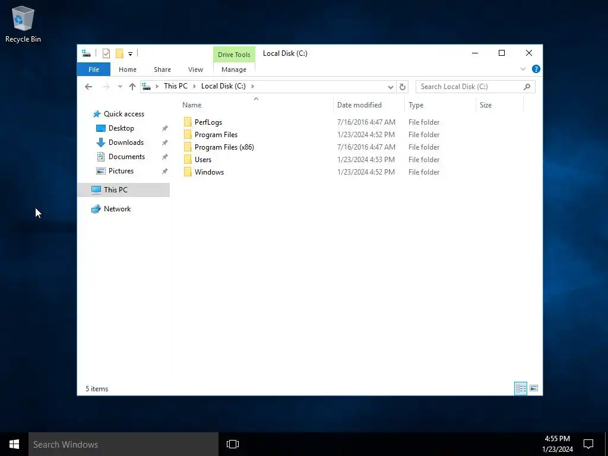Open Pictures in Quick access
The image size is (608, 456).
(x=121, y=171)
